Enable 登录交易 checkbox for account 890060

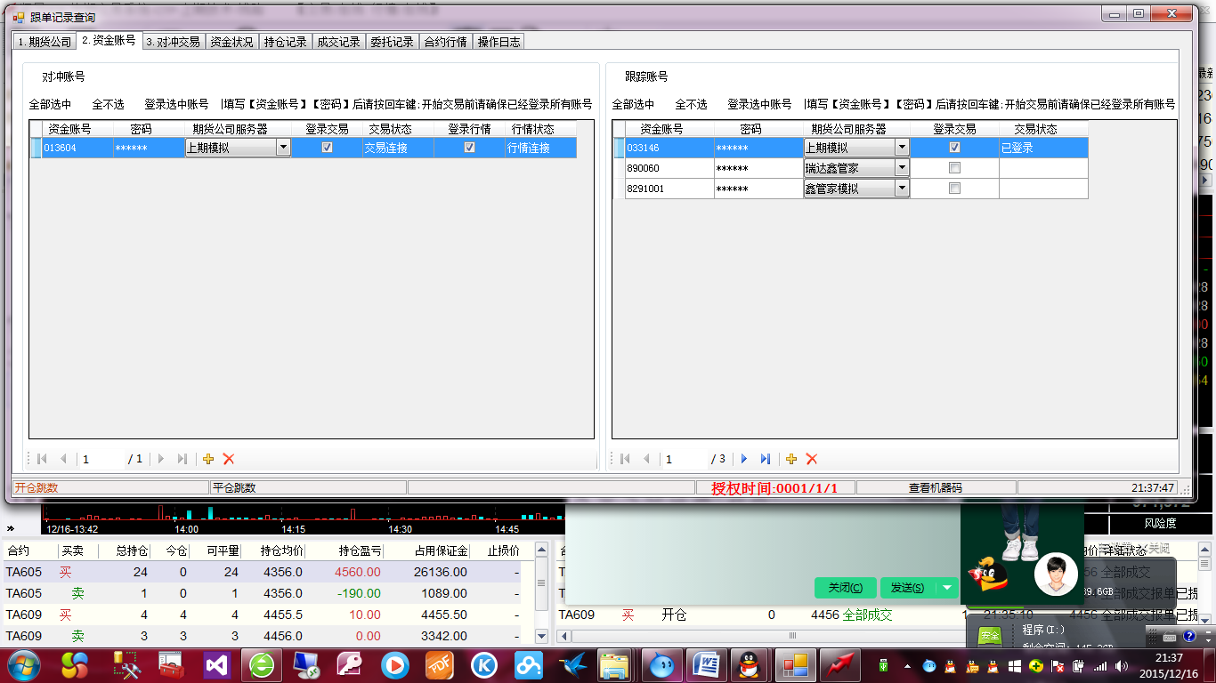pos(954,168)
